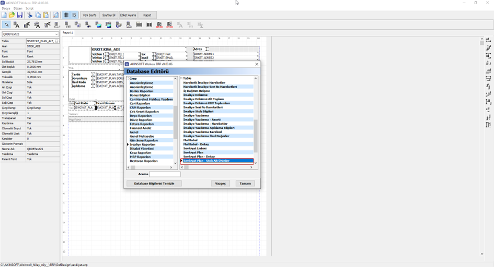Click Vazgeç in Database Editörü dialog
The width and height of the screenshot is (494, 267).
[220, 184]
